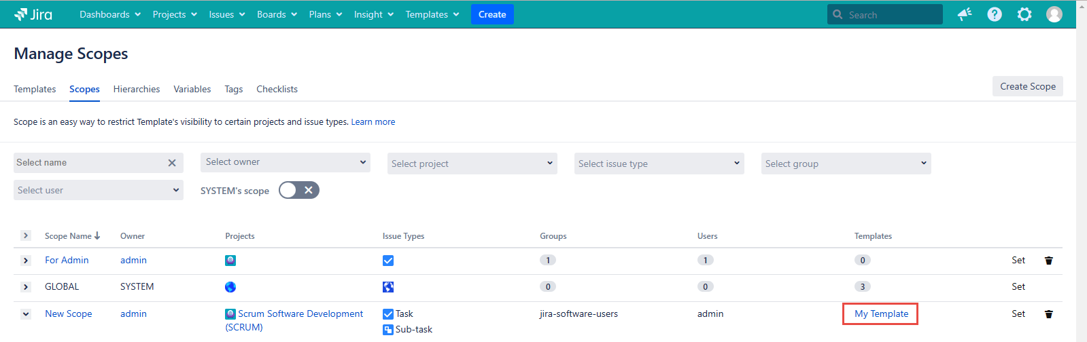Viewport: 1087px width, 342px height.
Task: Open the user profile avatar
Action: (x=1054, y=14)
